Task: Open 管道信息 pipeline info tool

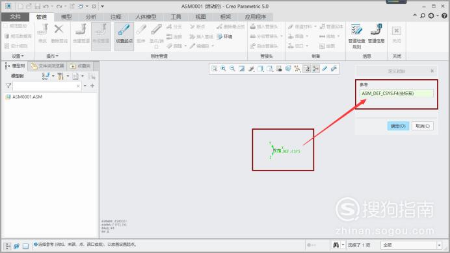Action: coord(377,34)
